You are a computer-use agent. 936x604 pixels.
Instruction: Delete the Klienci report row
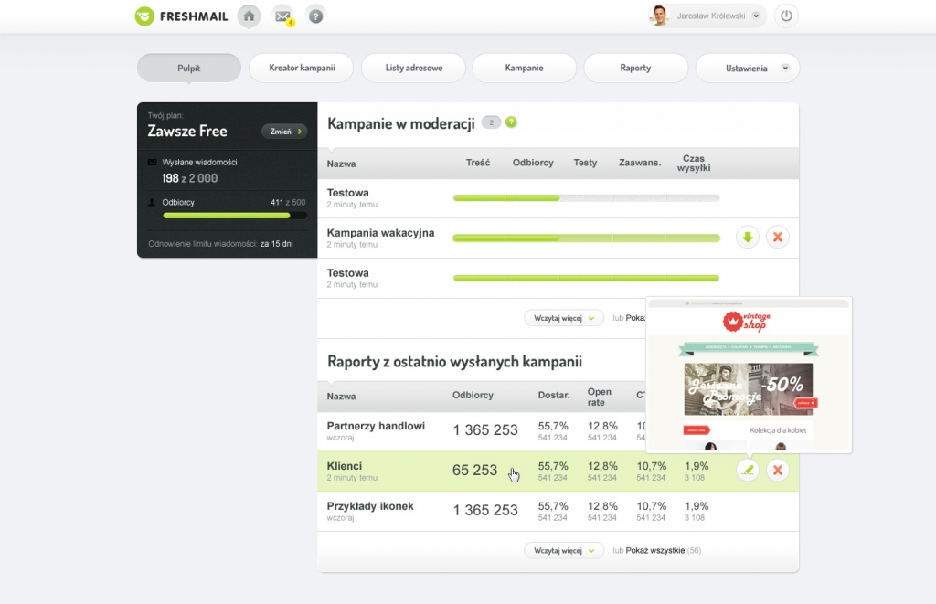(x=778, y=470)
